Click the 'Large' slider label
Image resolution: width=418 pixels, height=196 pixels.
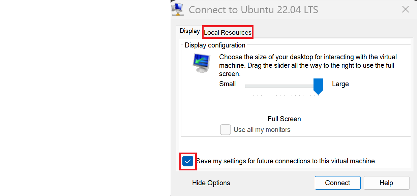pos(340,84)
